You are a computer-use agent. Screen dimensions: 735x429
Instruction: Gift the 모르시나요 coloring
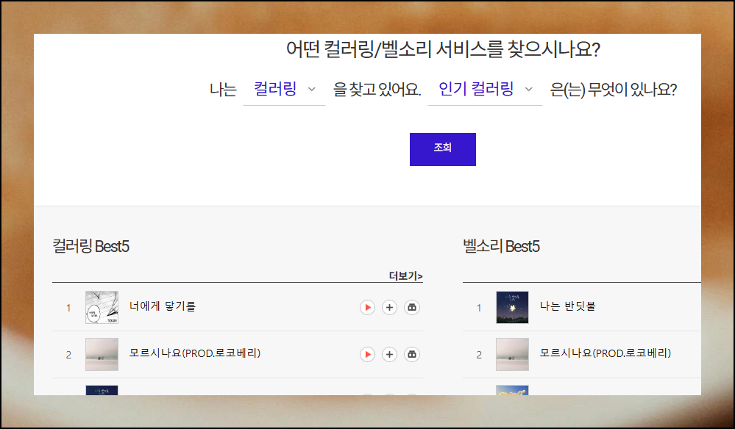[x=411, y=354]
